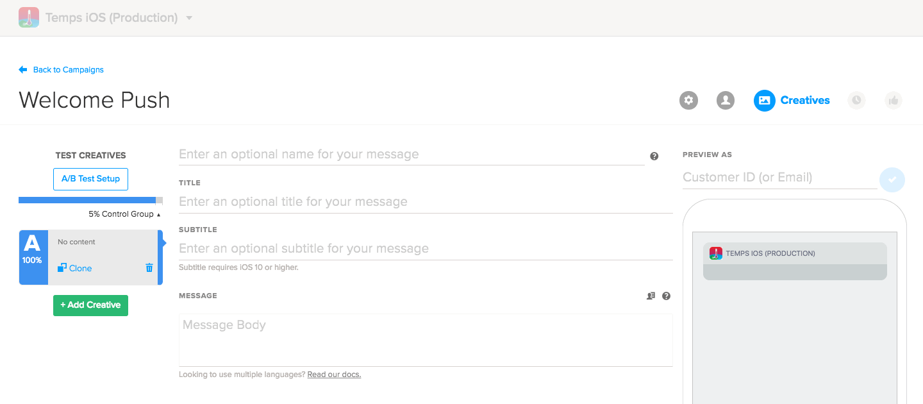Open the thumbs-up launch step icon

(894, 100)
